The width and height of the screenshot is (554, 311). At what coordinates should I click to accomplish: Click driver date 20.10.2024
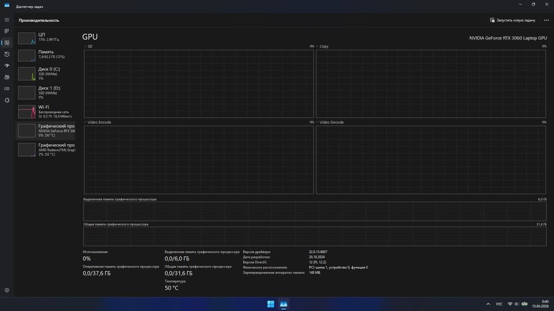(x=316, y=257)
